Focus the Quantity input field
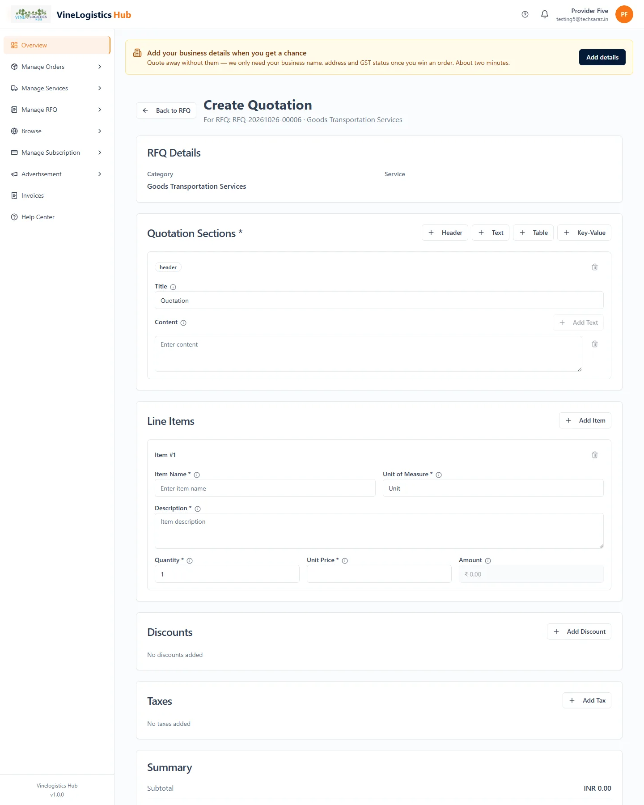The height and width of the screenshot is (805, 644). click(x=227, y=574)
